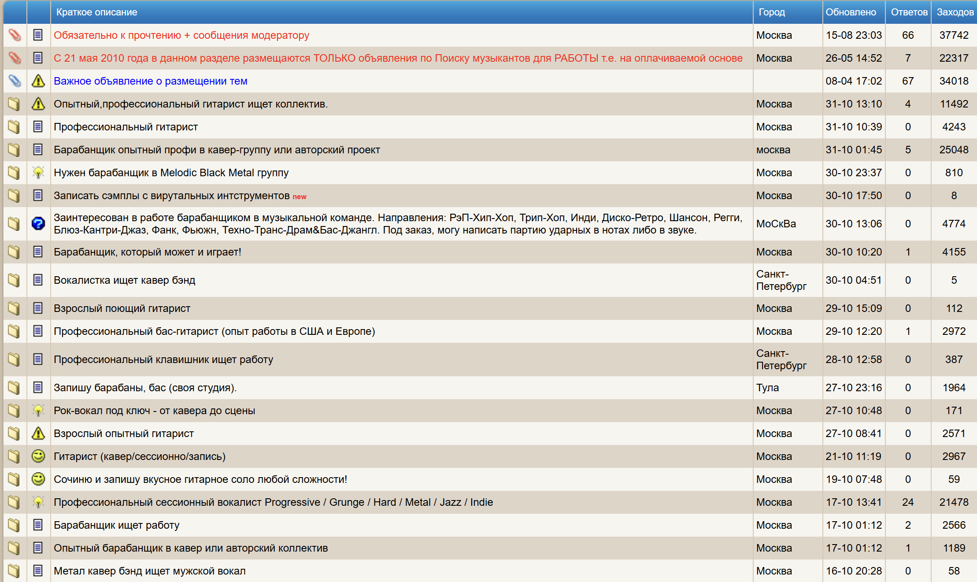
Task: Click folder icon beside 'Вокалистка ищет кавер бэнд'
Action: [x=14, y=280]
